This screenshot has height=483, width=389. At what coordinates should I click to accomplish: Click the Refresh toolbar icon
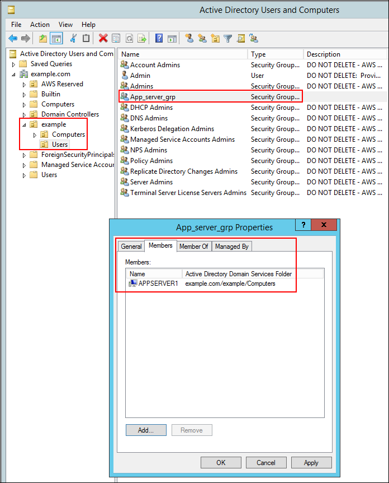pos(129,39)
